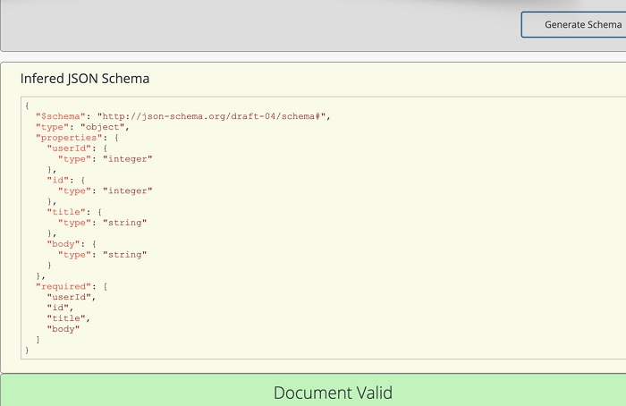Select "string" value under body property

click(x=125, y=254)
